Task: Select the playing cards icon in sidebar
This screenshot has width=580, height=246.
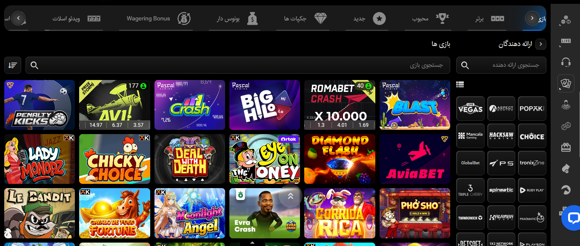Action: coord(566,83)
